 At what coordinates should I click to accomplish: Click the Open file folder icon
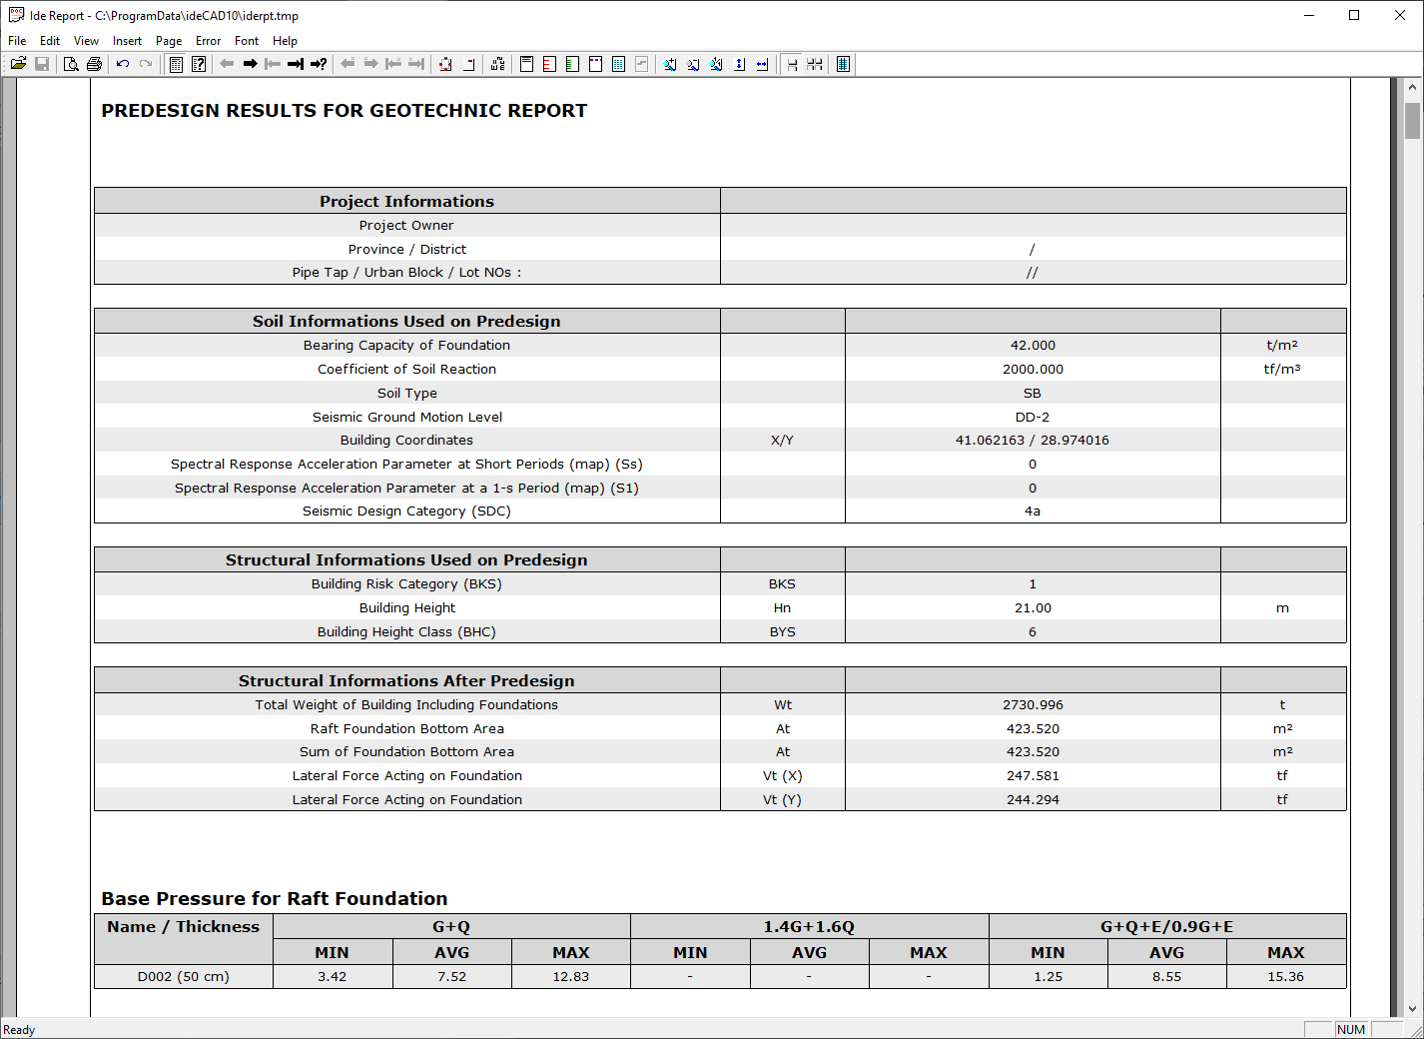[x=18, y=64]
